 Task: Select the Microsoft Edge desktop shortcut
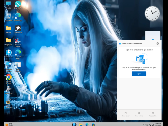(18, 54)
